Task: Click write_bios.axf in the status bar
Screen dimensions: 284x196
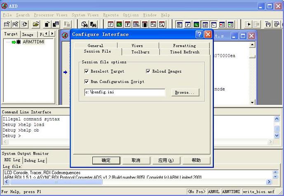Action: coord(258,191)
